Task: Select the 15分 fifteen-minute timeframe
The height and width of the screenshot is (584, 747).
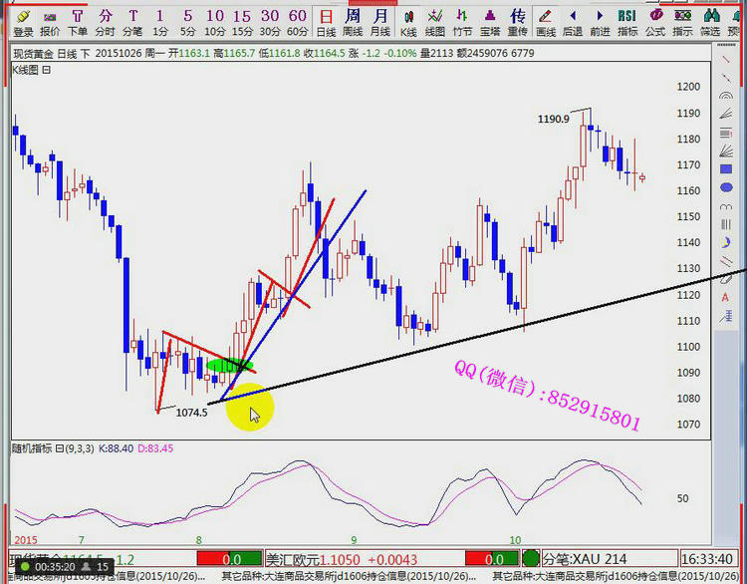Action: [242, 22]
